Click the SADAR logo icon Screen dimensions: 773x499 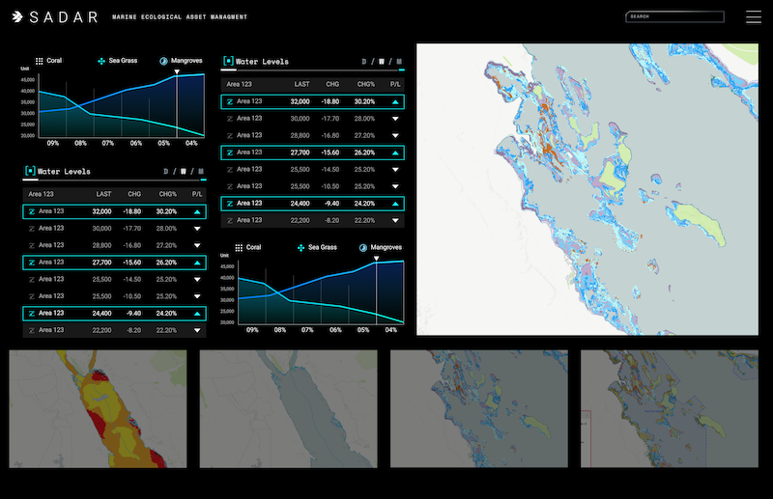[x=17, y=17]
